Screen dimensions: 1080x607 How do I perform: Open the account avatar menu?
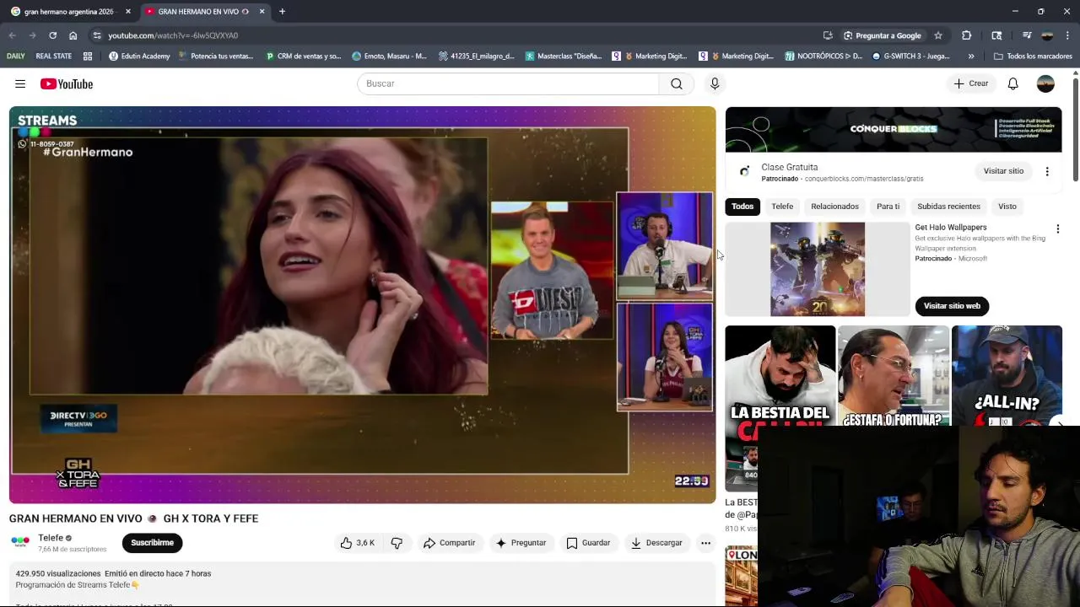click(x=1045, y=83)
